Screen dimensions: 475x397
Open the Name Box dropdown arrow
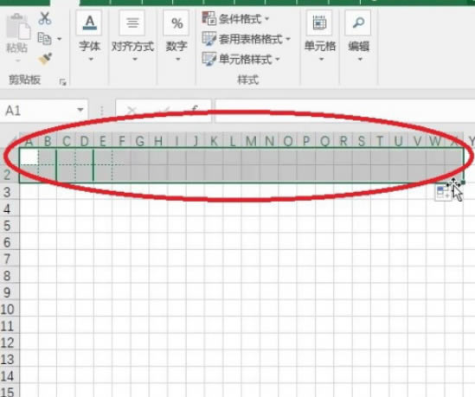[x=80, y=110]
